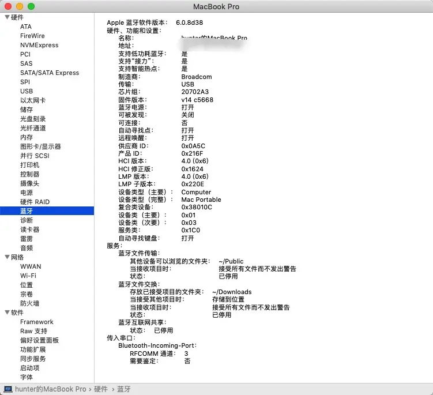
Task: Select 内存 in the sidebar
Action: point(27,137)
